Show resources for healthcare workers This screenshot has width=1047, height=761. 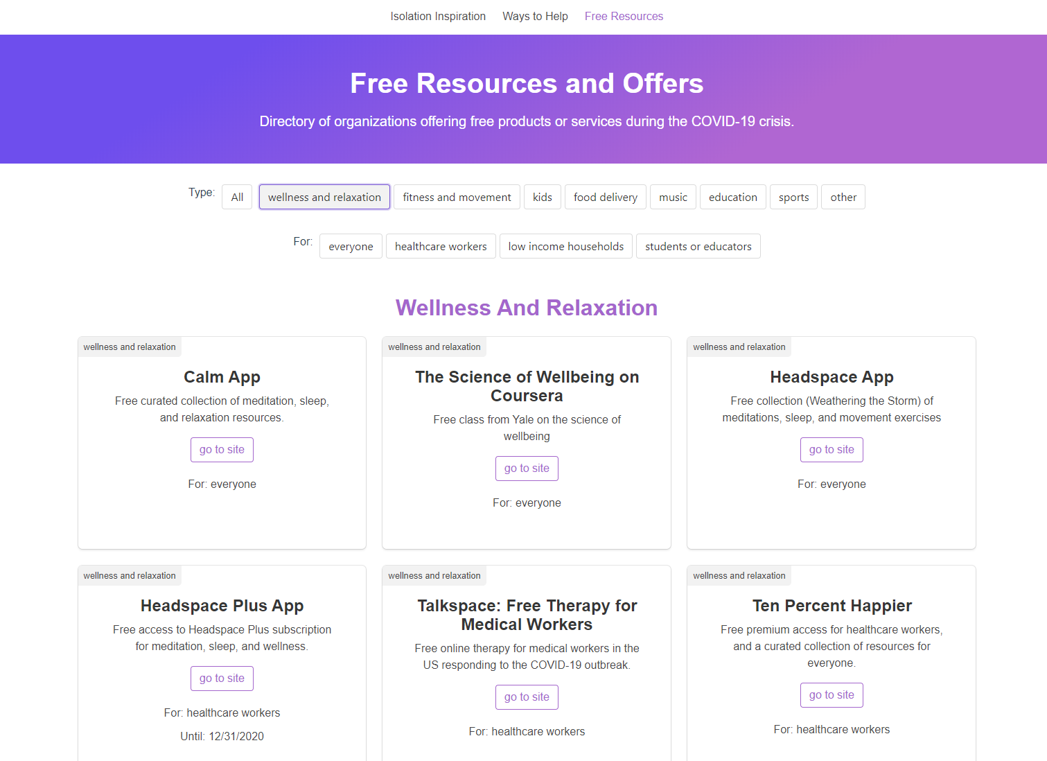click(441, 246)
